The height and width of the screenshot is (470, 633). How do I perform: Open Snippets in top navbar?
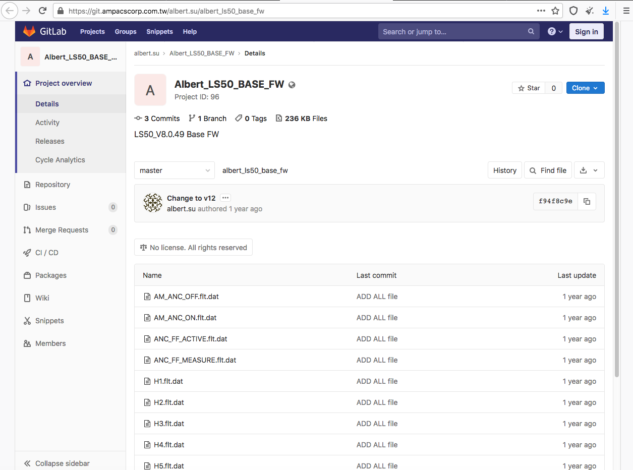tap(159, 31)
